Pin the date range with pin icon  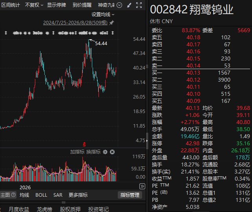point(111,23)
